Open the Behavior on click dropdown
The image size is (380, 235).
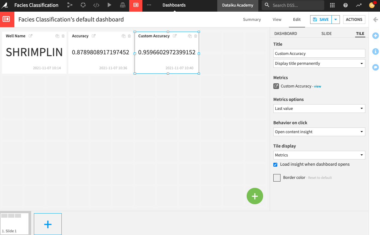pyautogui.click(x=319, y=132)
